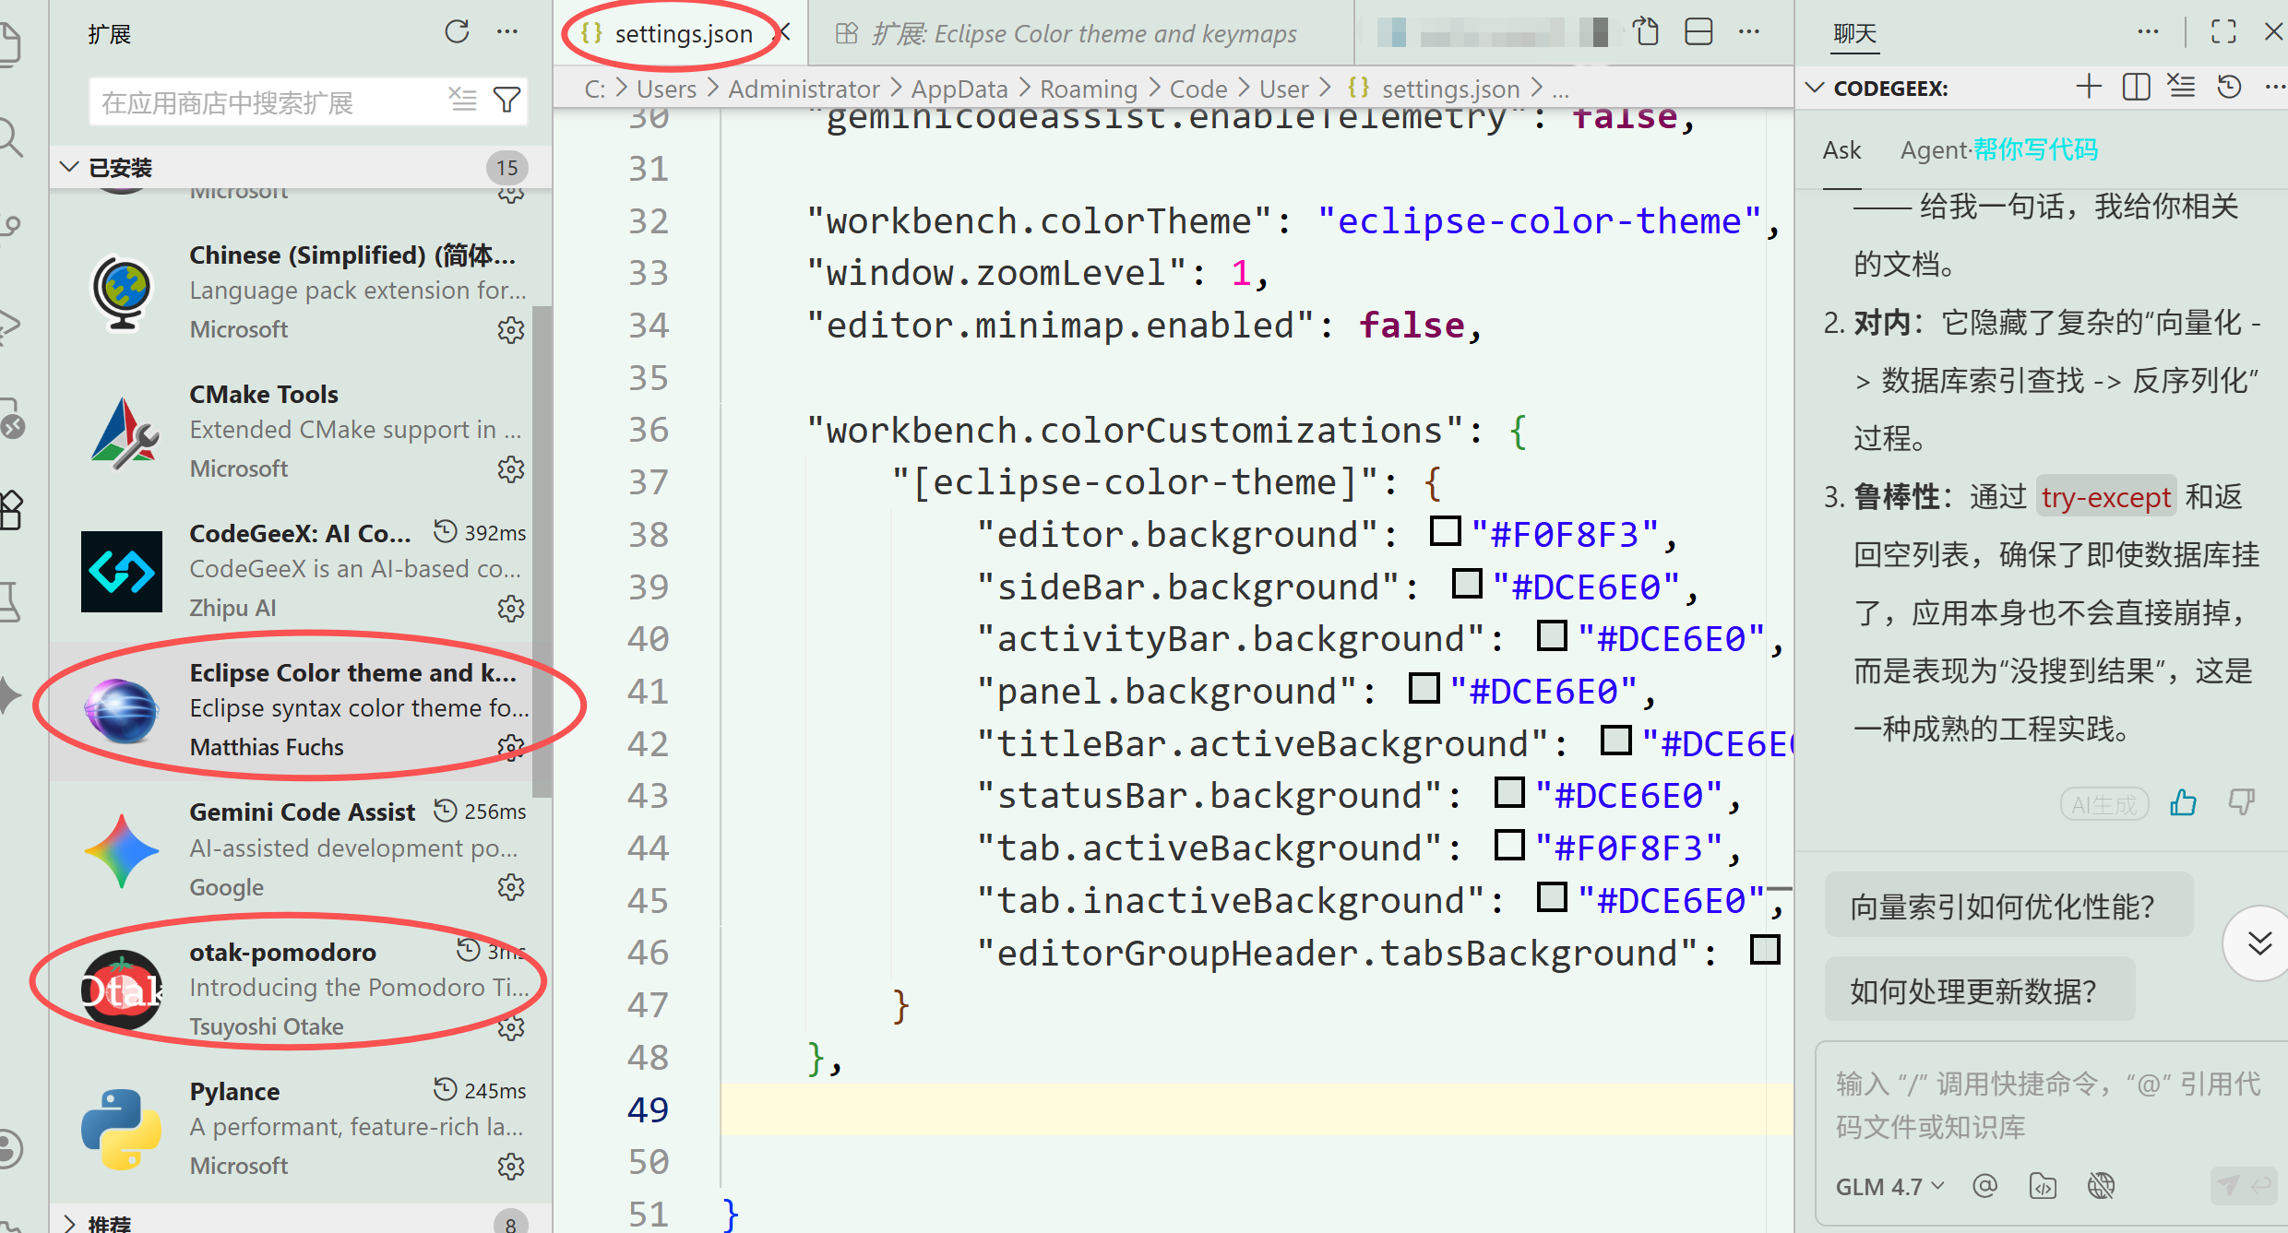The image size is (2288, 1233).
Task: Click split editor layout icon
Action: [x=1698, y=32]
